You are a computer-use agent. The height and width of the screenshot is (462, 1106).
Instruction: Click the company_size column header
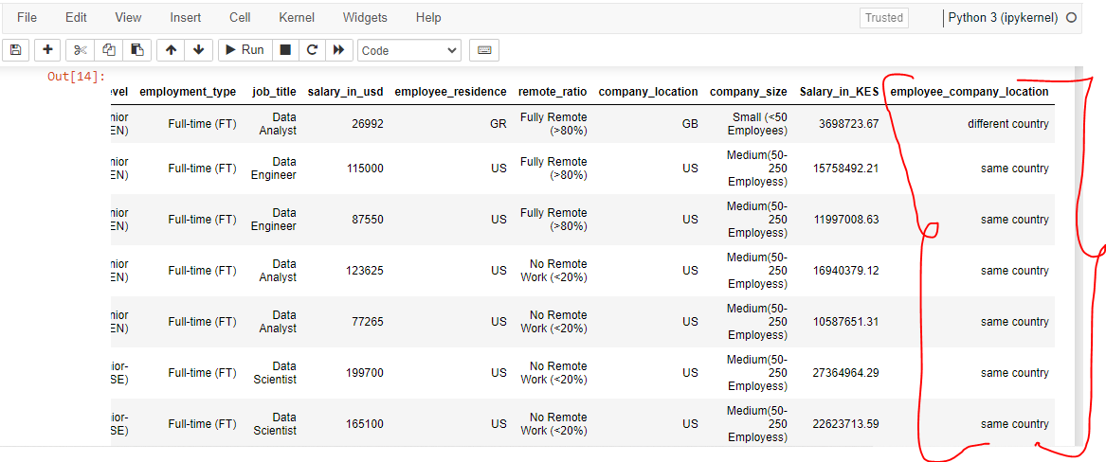[749, 92]
